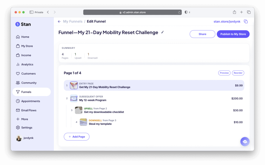The height and width of the screenshot is (165, 265).
Task: Open My Store in the sidebar
Action: pyautogui.click(x=25, y=46)
